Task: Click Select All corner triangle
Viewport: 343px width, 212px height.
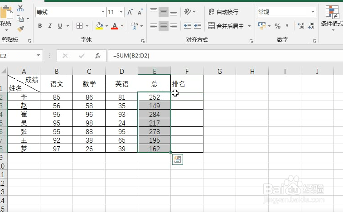Action: [x=4, y=71]
